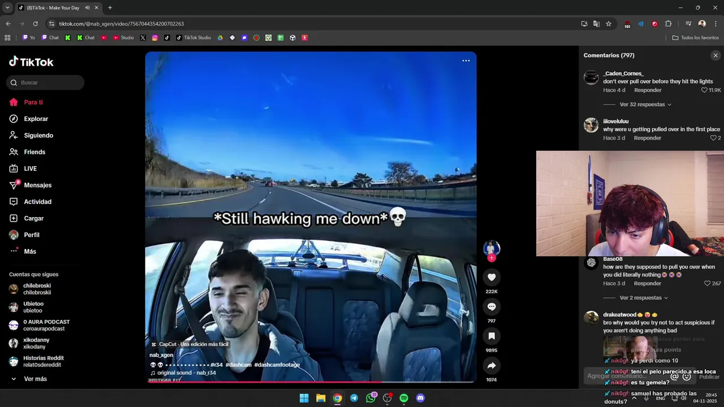Reload the page
The height and width of the screenshot is (407, 724).
click(x=35, y=24)
